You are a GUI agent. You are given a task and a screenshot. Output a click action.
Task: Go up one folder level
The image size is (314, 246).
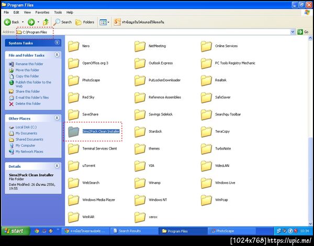click(x=46, y=22)
